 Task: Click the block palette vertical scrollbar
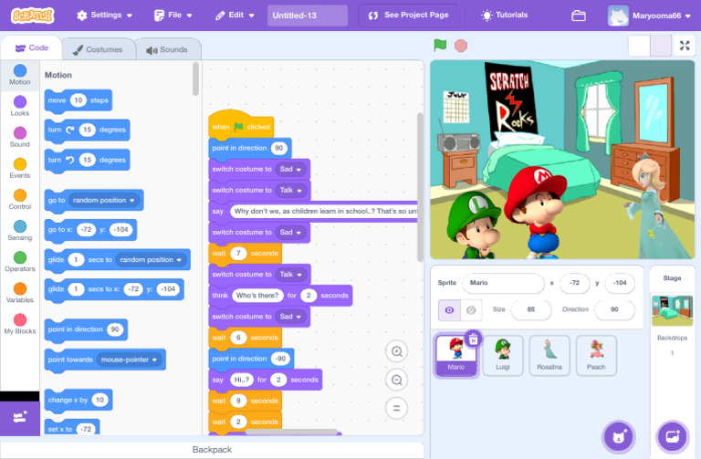(195, 79)
